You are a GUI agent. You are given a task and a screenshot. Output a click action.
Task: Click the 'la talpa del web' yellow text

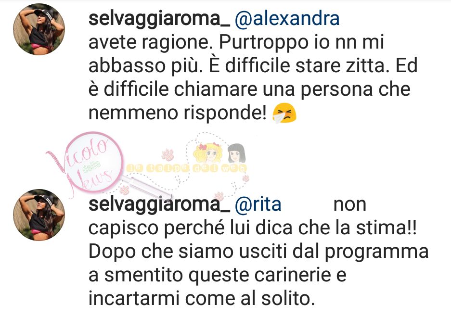(187, 168)
